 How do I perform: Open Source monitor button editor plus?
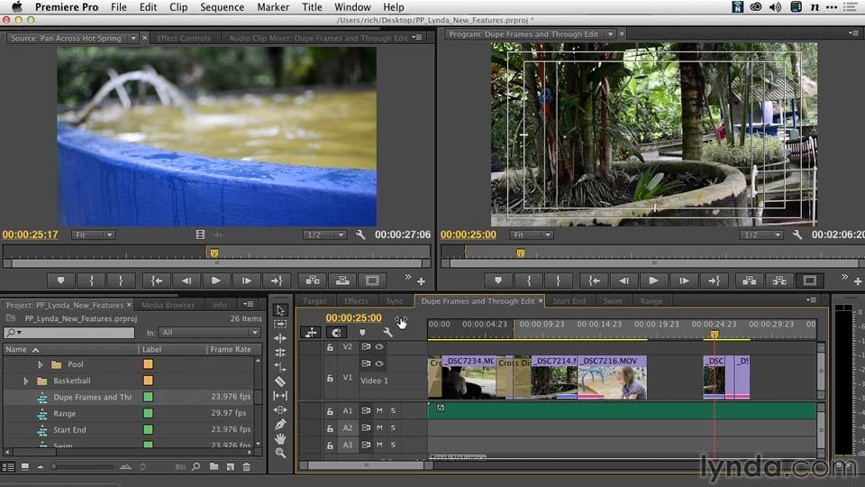pyautogui.click(x=421, y=281)
